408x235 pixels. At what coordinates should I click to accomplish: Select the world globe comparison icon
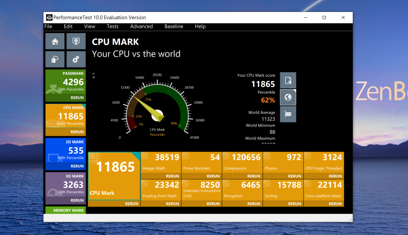[x=288, y=97]
